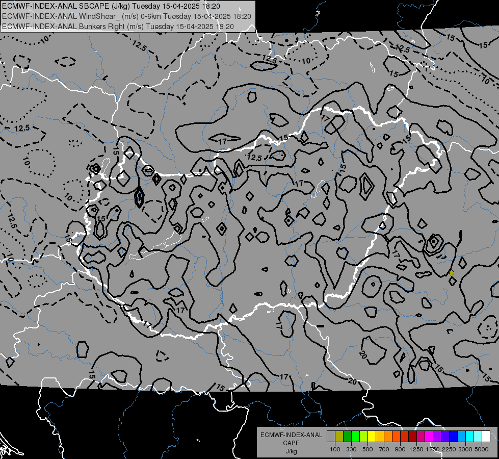This screenshot has height=459, width=499.
Task: Click the SBCAPE (J/kg) header line
Action: 111,6
